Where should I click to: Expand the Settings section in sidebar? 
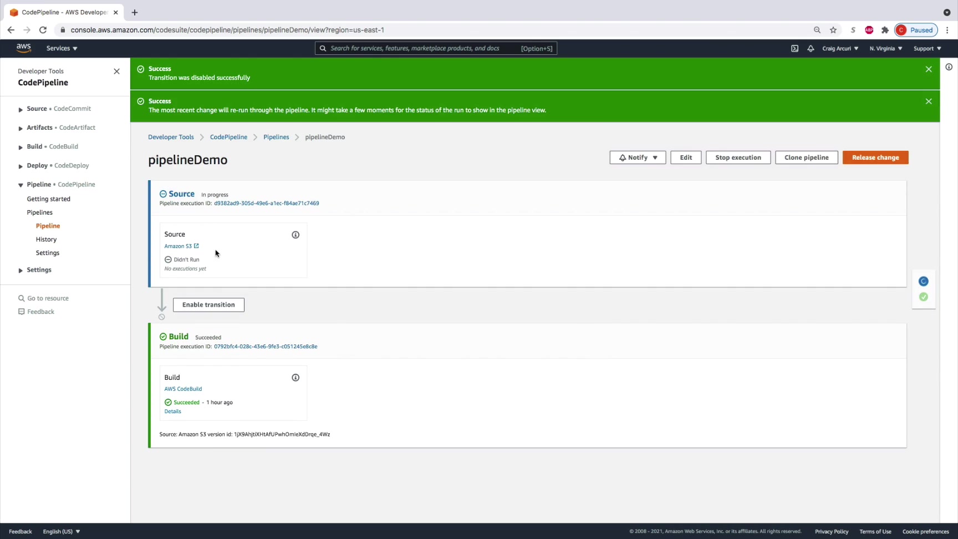(21, 270)
